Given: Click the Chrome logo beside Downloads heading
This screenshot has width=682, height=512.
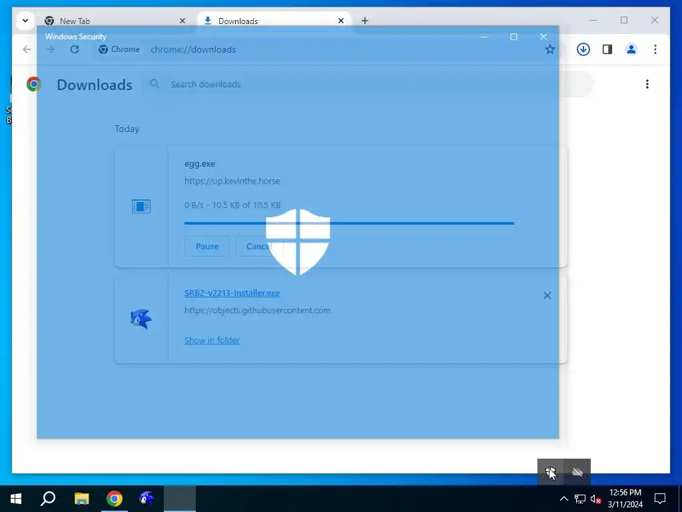Looking at the screenshot, I should pos(33,84).
